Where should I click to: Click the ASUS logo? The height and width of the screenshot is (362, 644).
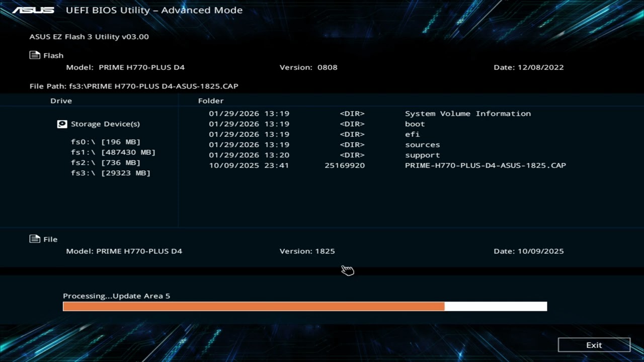pos(33,10)
